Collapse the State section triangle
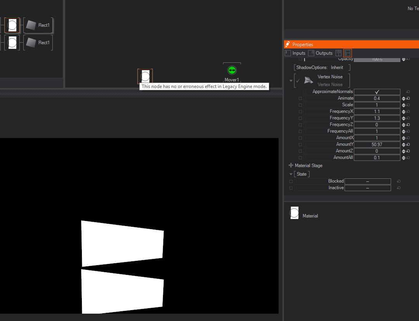This screenshot has height=321, width=419. point(291,174)
